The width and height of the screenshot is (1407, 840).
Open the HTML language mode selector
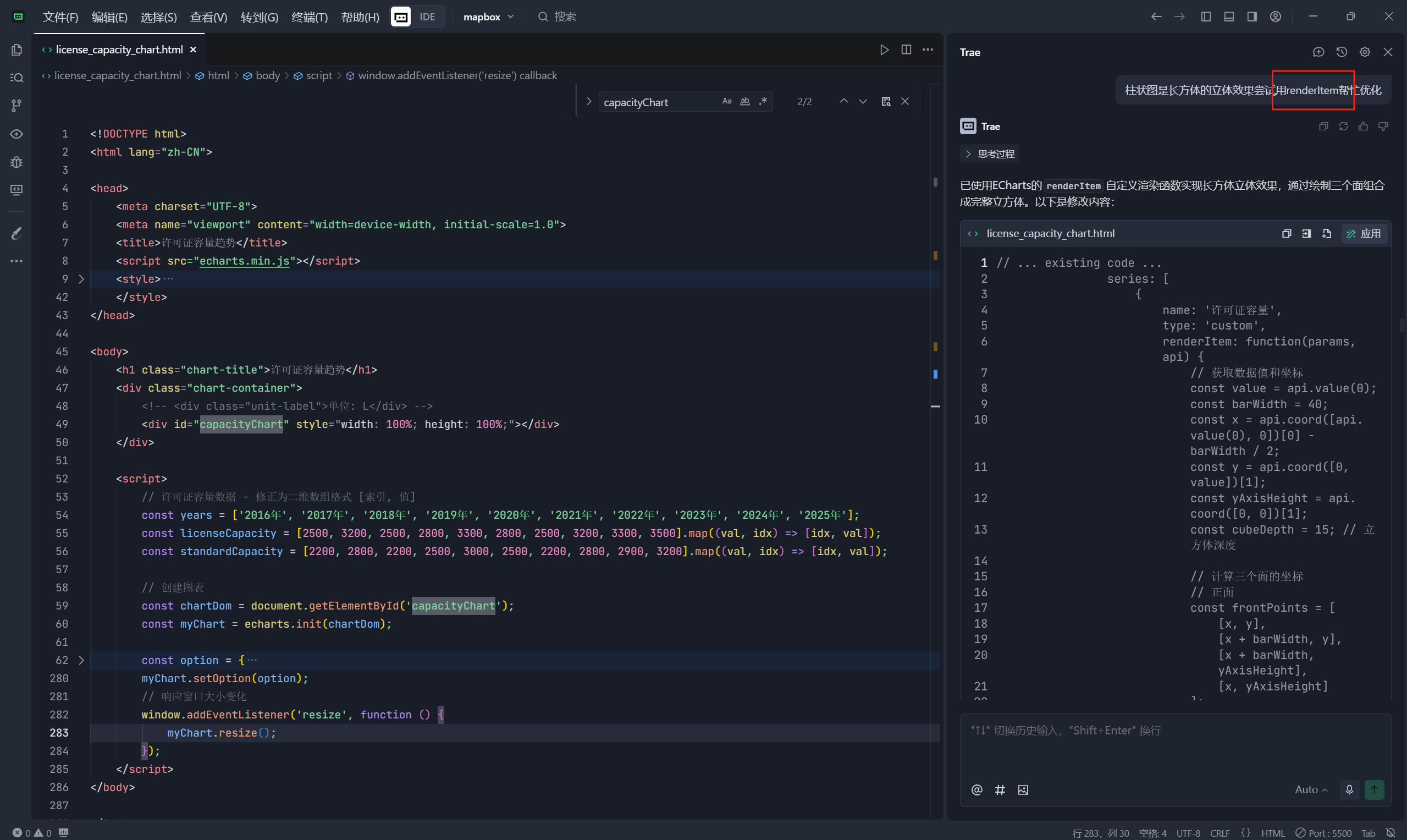[1272, 833]
